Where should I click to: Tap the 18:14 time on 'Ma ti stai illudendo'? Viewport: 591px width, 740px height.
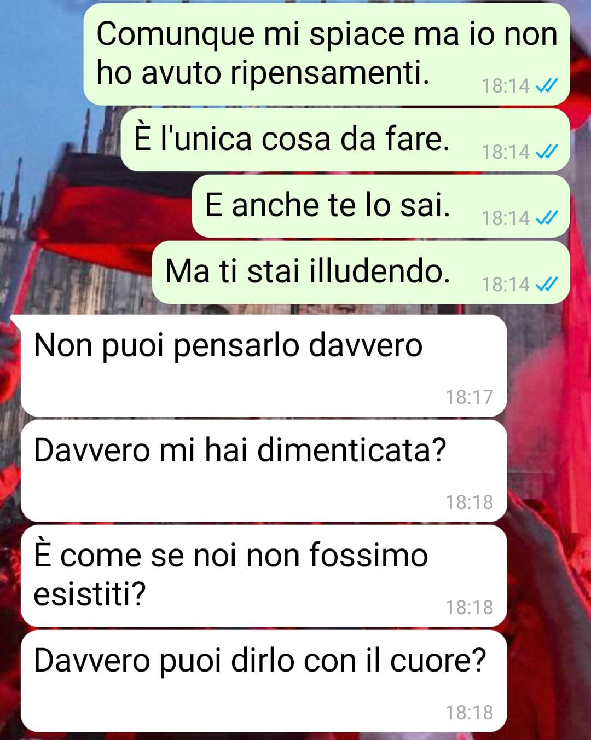point(506,284)
